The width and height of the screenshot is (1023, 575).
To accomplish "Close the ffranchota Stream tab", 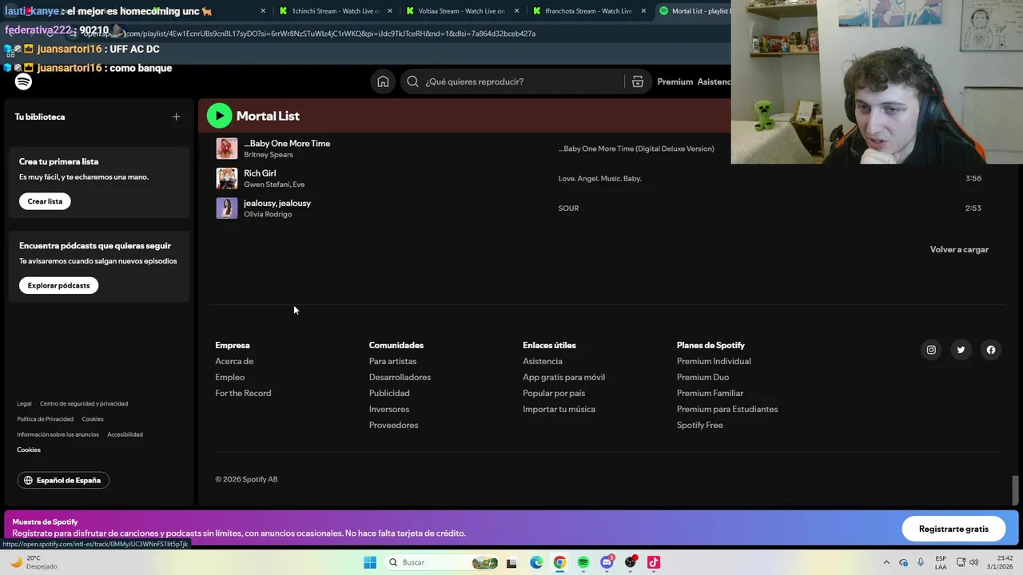I will [x=643, y=11].
